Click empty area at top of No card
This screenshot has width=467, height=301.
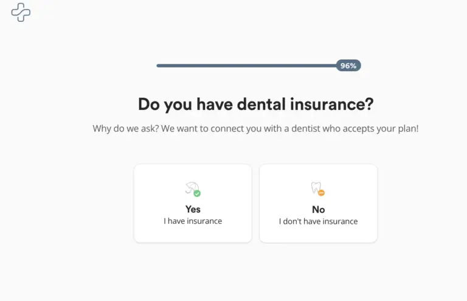(x=319, y=173)
